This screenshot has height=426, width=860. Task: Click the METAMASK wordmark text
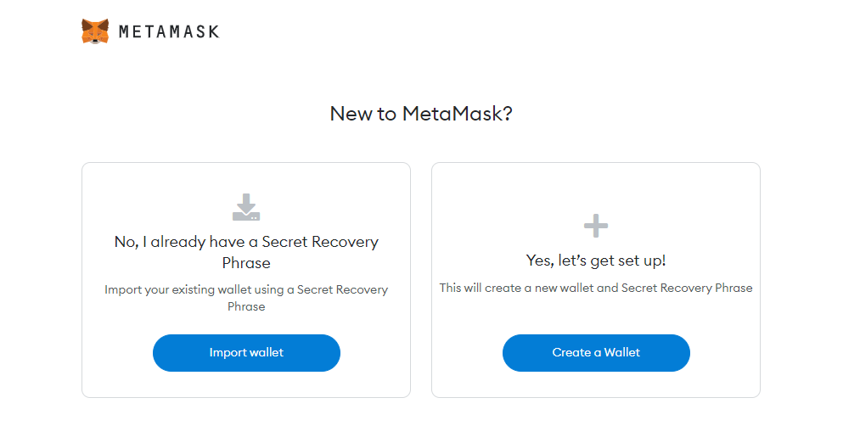169,32
